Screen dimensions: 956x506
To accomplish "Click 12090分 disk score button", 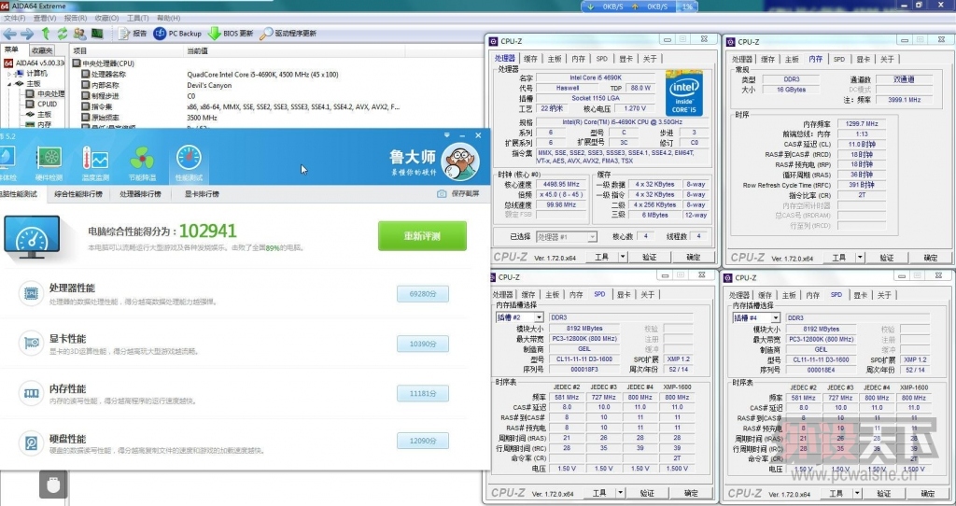I will pyautogui.click(x=423, y=441).
